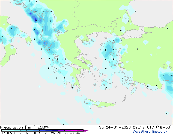Pick the 10–15 mm legend color swatch
The width and height of the screenshot is (173, 134).
pos(36,130)
